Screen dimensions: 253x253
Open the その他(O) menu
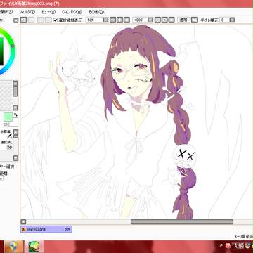(96, 12)
